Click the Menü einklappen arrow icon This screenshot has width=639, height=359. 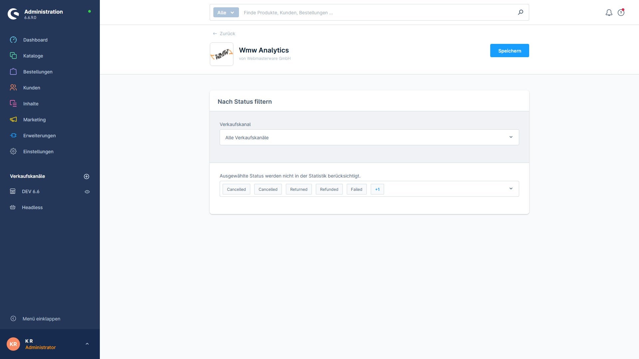point(13,318)
